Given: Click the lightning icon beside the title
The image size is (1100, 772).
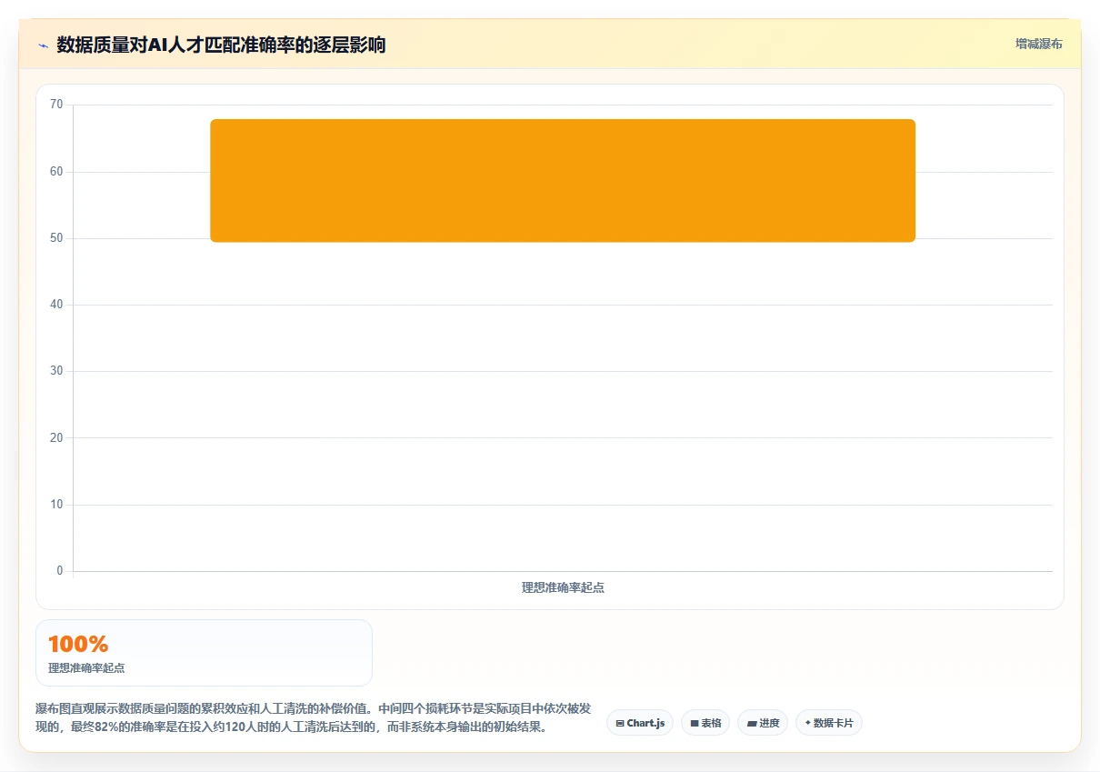Looking at the screenshot, I should [43, 45].
